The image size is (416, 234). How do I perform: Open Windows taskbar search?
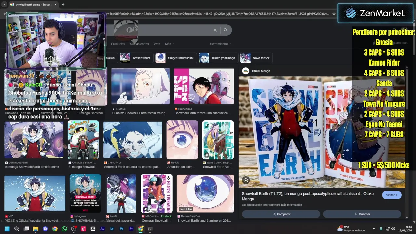point(17,229)
